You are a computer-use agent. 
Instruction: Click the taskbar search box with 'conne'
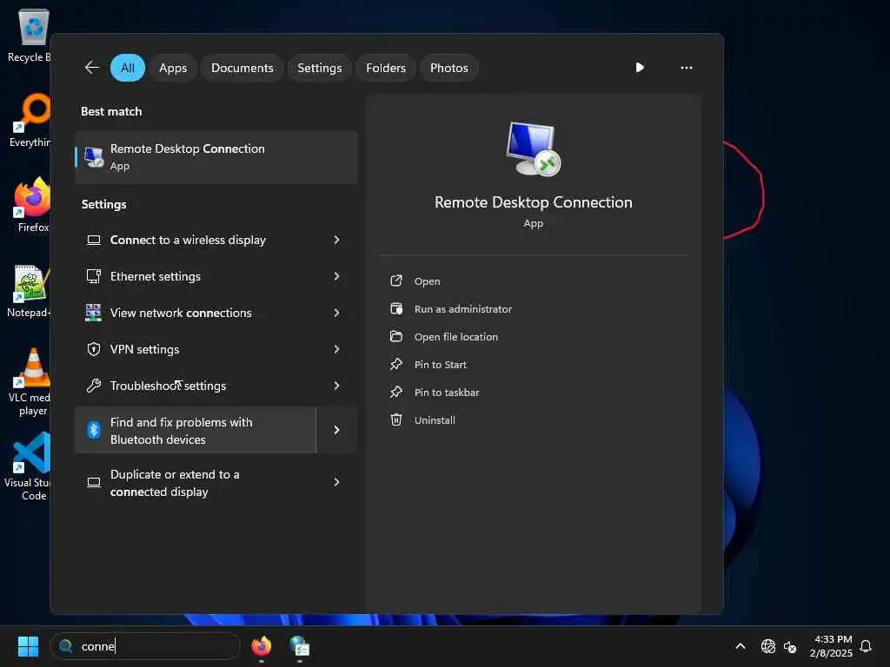click(145, 646)
